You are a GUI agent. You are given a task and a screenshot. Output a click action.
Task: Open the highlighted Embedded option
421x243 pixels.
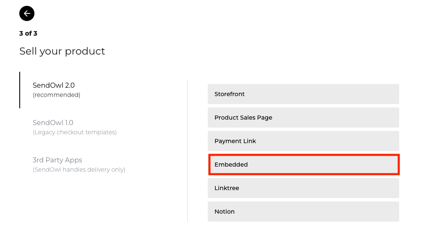(x=303, y=165)
